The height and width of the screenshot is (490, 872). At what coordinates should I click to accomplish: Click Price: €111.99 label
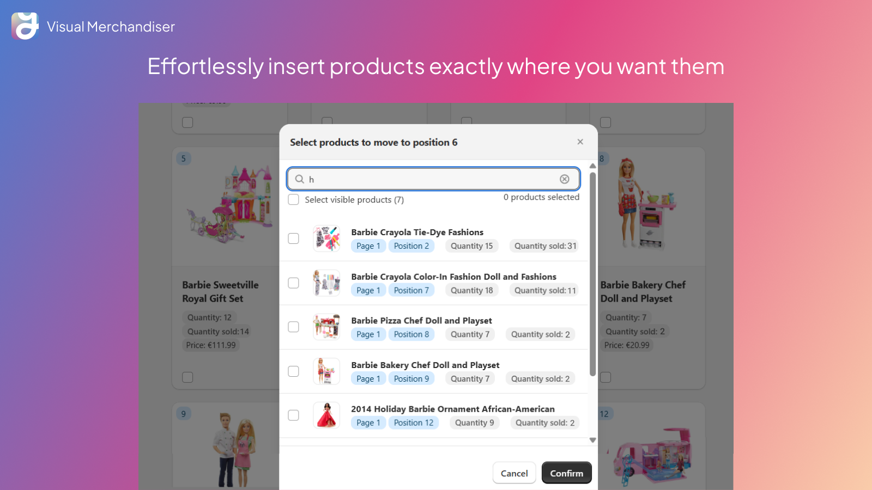(x=211, y=345)
